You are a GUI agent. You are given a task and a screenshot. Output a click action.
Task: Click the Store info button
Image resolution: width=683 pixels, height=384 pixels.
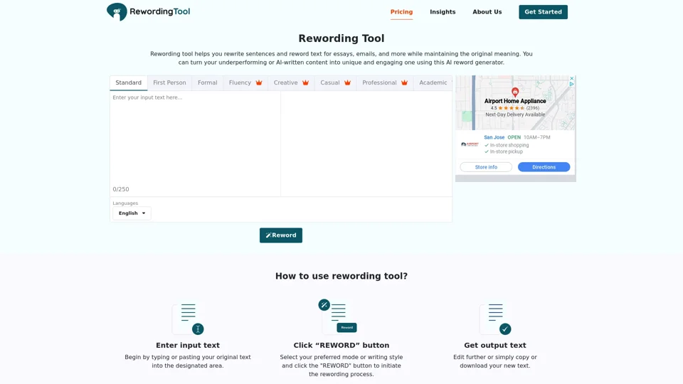[x=486, y=167]
